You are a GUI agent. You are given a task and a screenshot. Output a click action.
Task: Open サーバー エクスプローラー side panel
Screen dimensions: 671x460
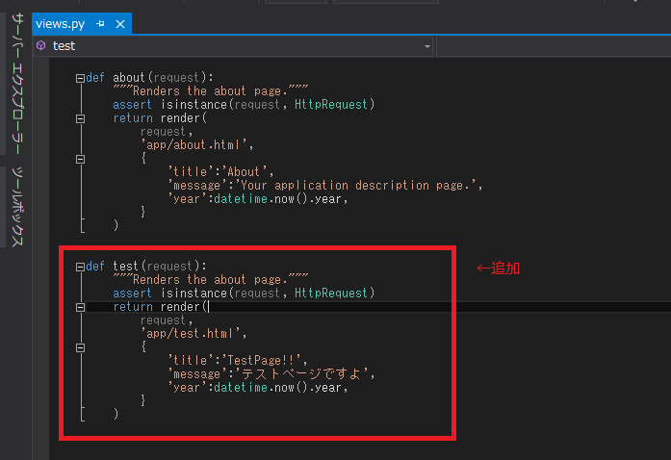coord(16,84)
